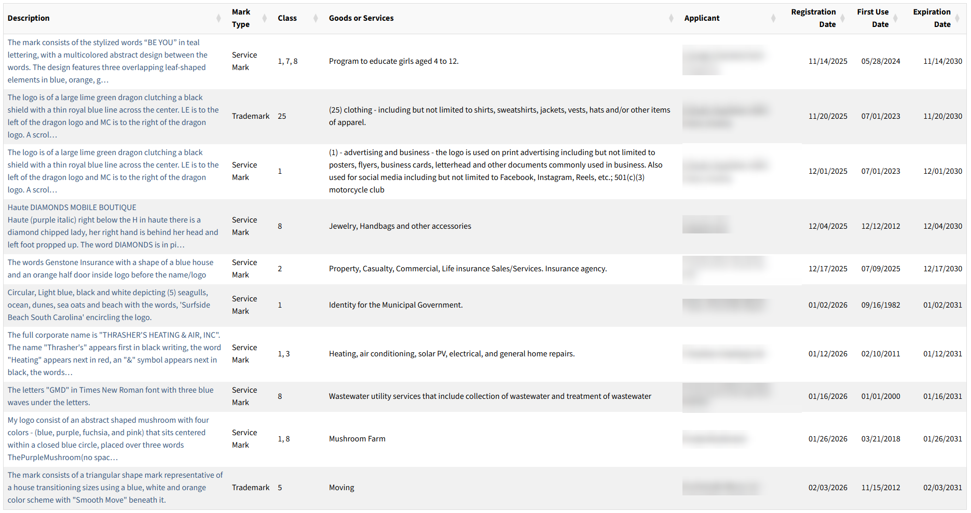Open the Genstone Insurance mark description
This screenshot has height=513, width=971.
click(x=111, y=269)
